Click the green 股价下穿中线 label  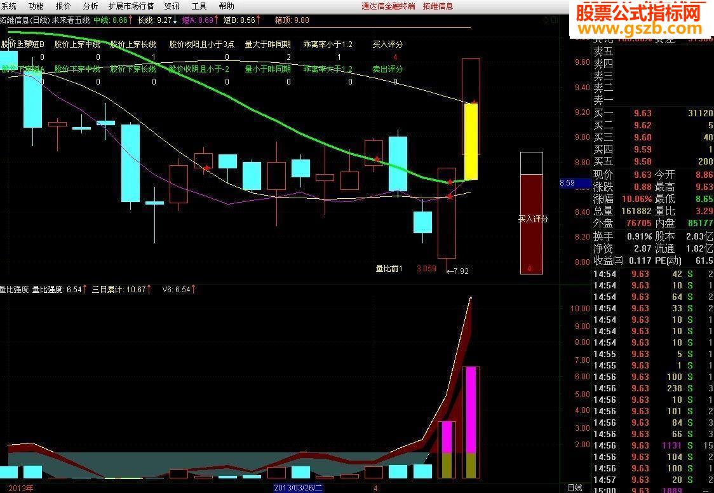tap(77, 69)
